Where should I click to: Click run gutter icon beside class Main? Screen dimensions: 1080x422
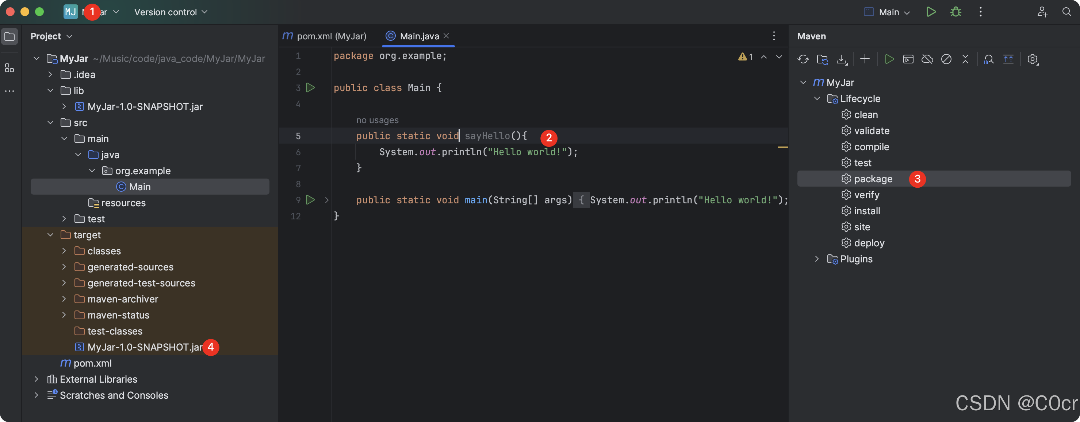[310, 87]
